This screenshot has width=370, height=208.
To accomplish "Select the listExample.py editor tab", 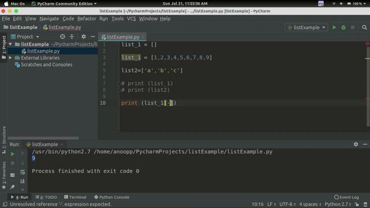I will (122, 37).
